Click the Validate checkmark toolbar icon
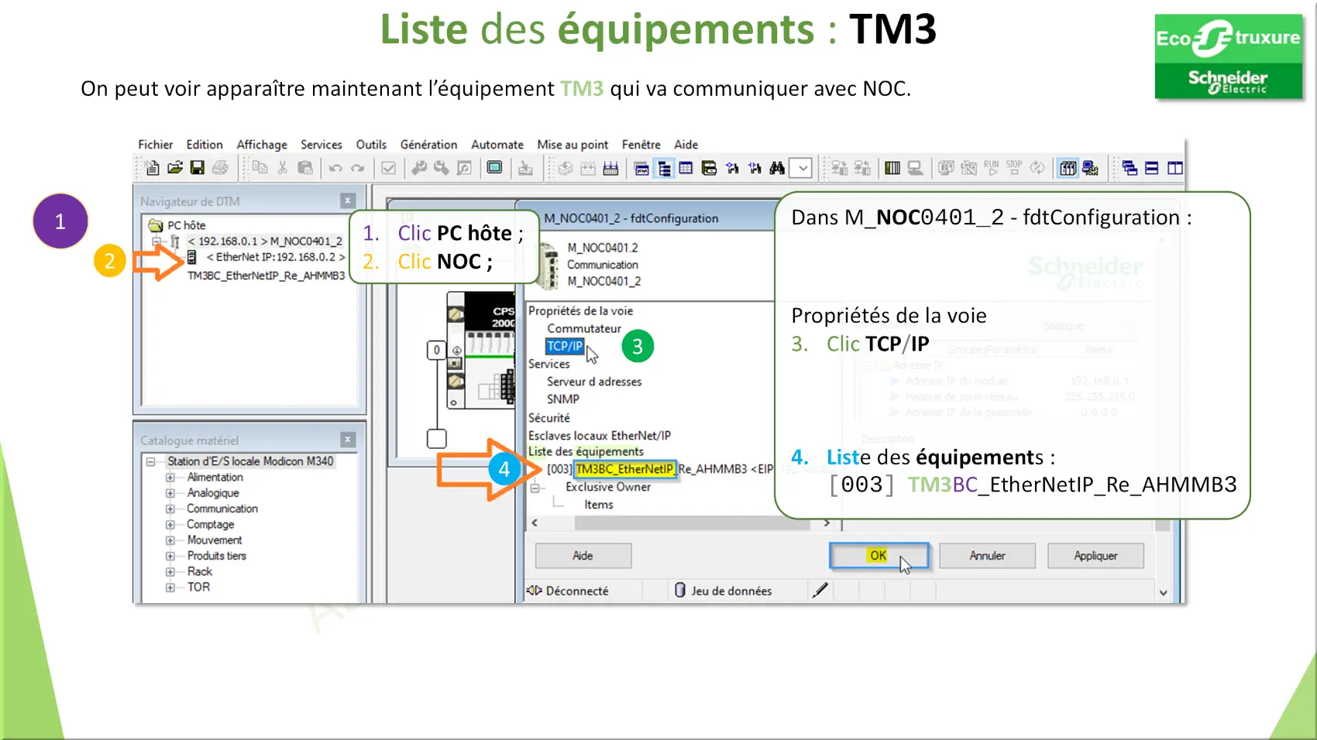 (389, 168)
